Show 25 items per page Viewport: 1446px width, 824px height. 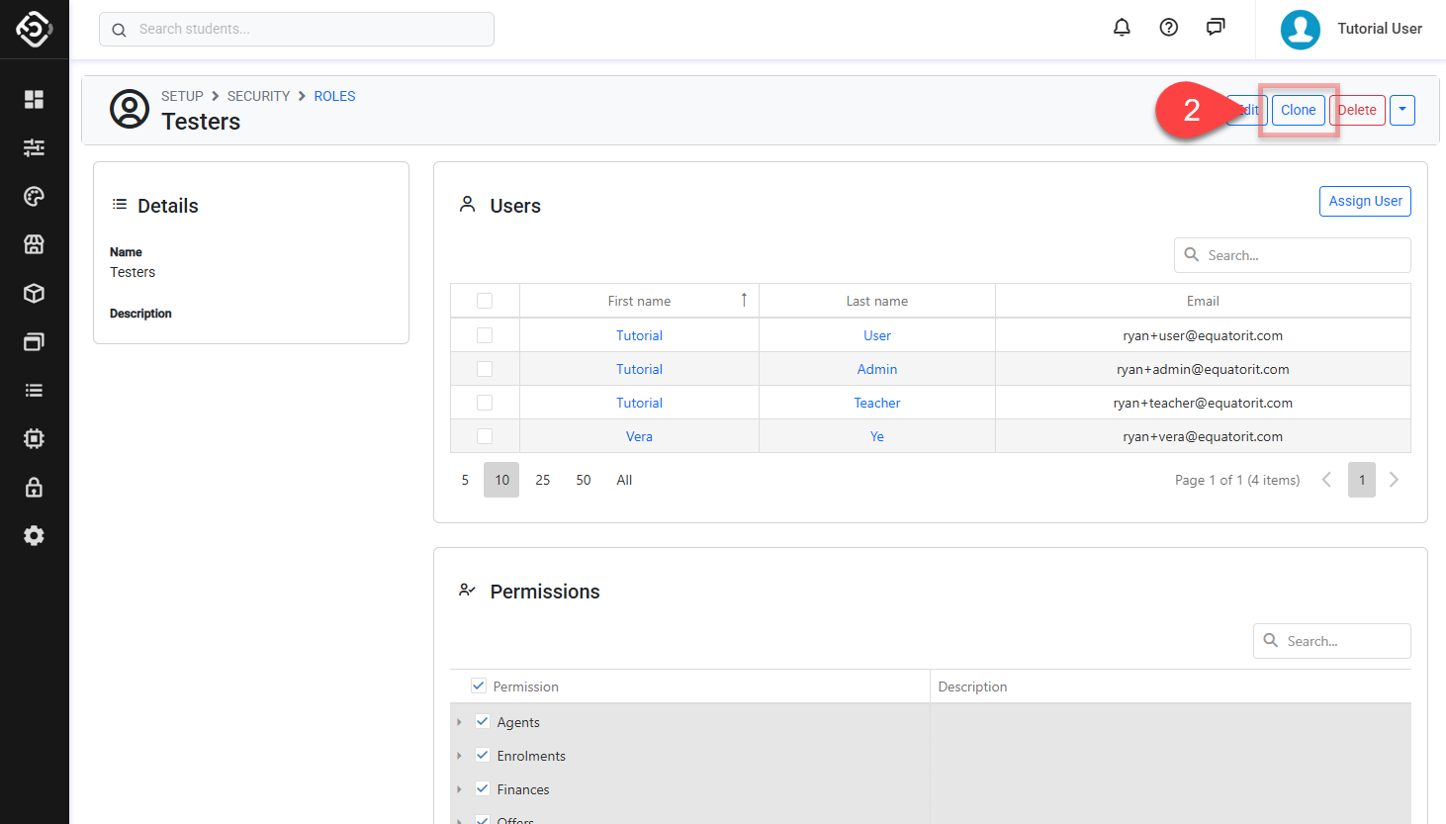[x=542, y=480]
